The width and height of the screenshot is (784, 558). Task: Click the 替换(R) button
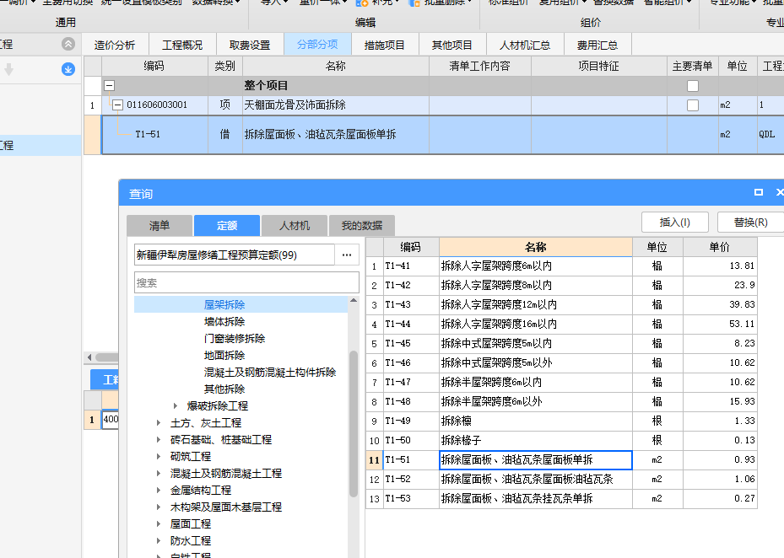(x=750, y=223)
